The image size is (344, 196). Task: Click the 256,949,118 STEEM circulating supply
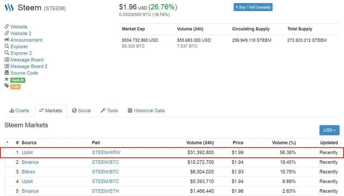tap(252, 40)
